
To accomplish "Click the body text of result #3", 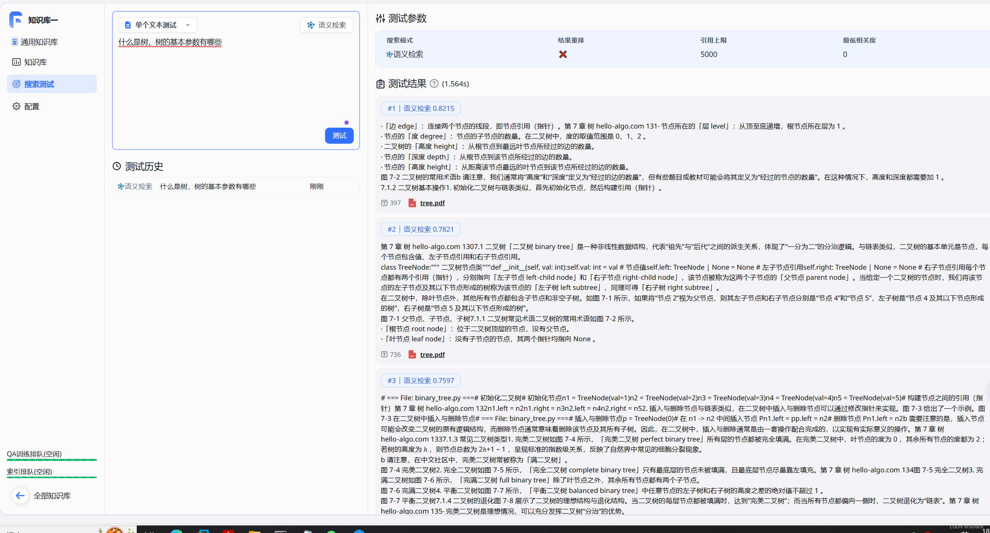I will point(683,454).
